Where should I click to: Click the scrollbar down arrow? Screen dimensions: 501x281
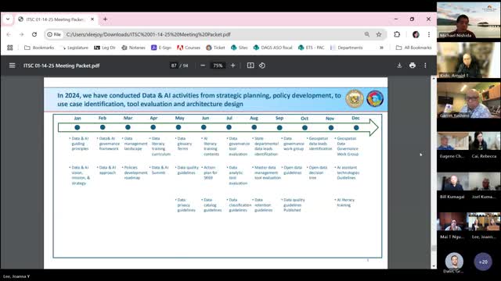(x=434, y=266)
